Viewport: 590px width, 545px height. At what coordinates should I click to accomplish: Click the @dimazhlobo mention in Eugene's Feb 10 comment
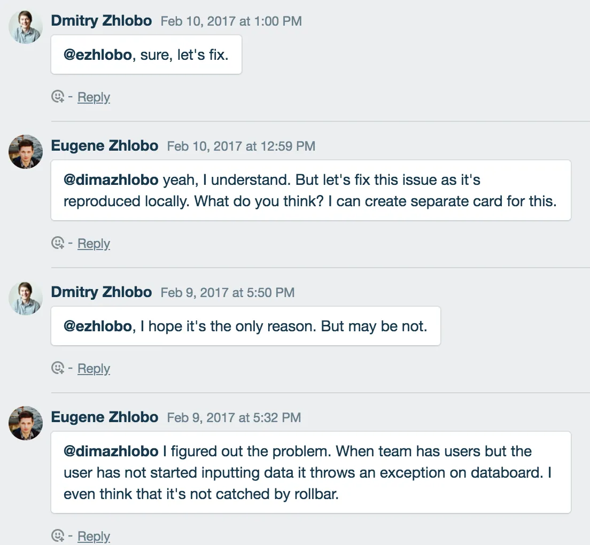click(x=111, y=180)
